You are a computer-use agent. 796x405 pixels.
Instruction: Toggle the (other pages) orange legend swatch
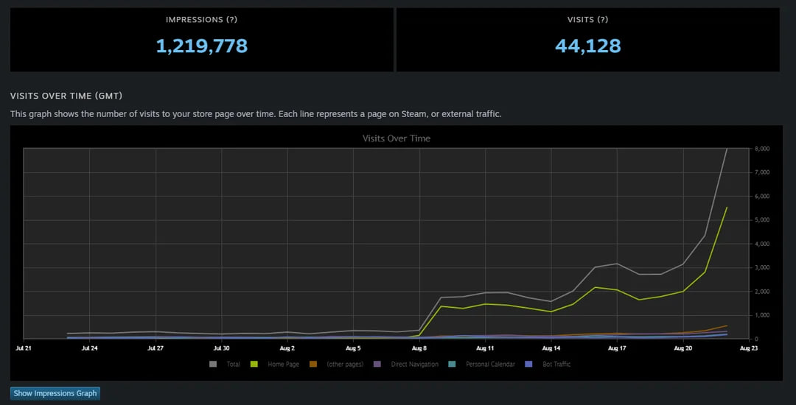click(313, 364)
